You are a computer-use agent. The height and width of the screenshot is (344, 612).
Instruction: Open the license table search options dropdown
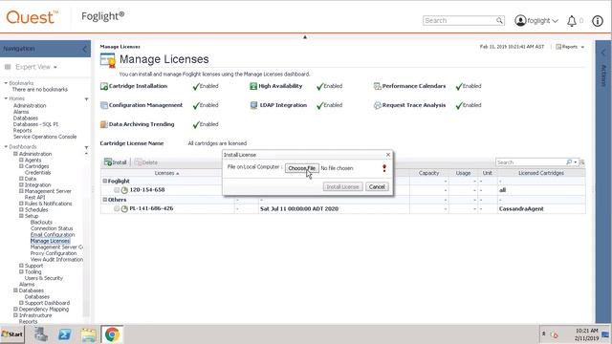click(576, 162)
